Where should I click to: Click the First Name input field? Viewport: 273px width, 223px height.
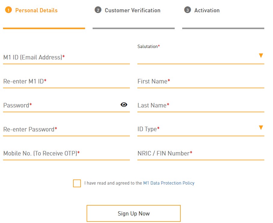click(201, 81)
